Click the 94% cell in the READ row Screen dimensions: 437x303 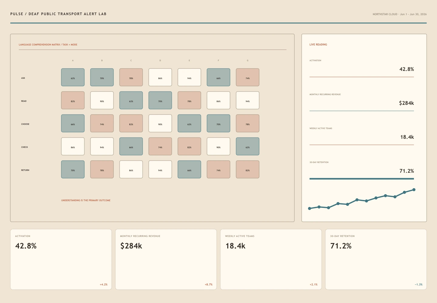248,100
